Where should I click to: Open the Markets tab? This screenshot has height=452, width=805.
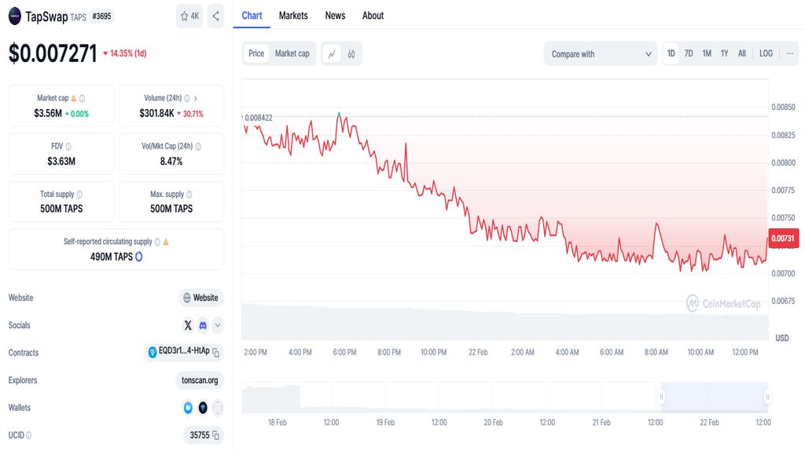coord(293,16)
